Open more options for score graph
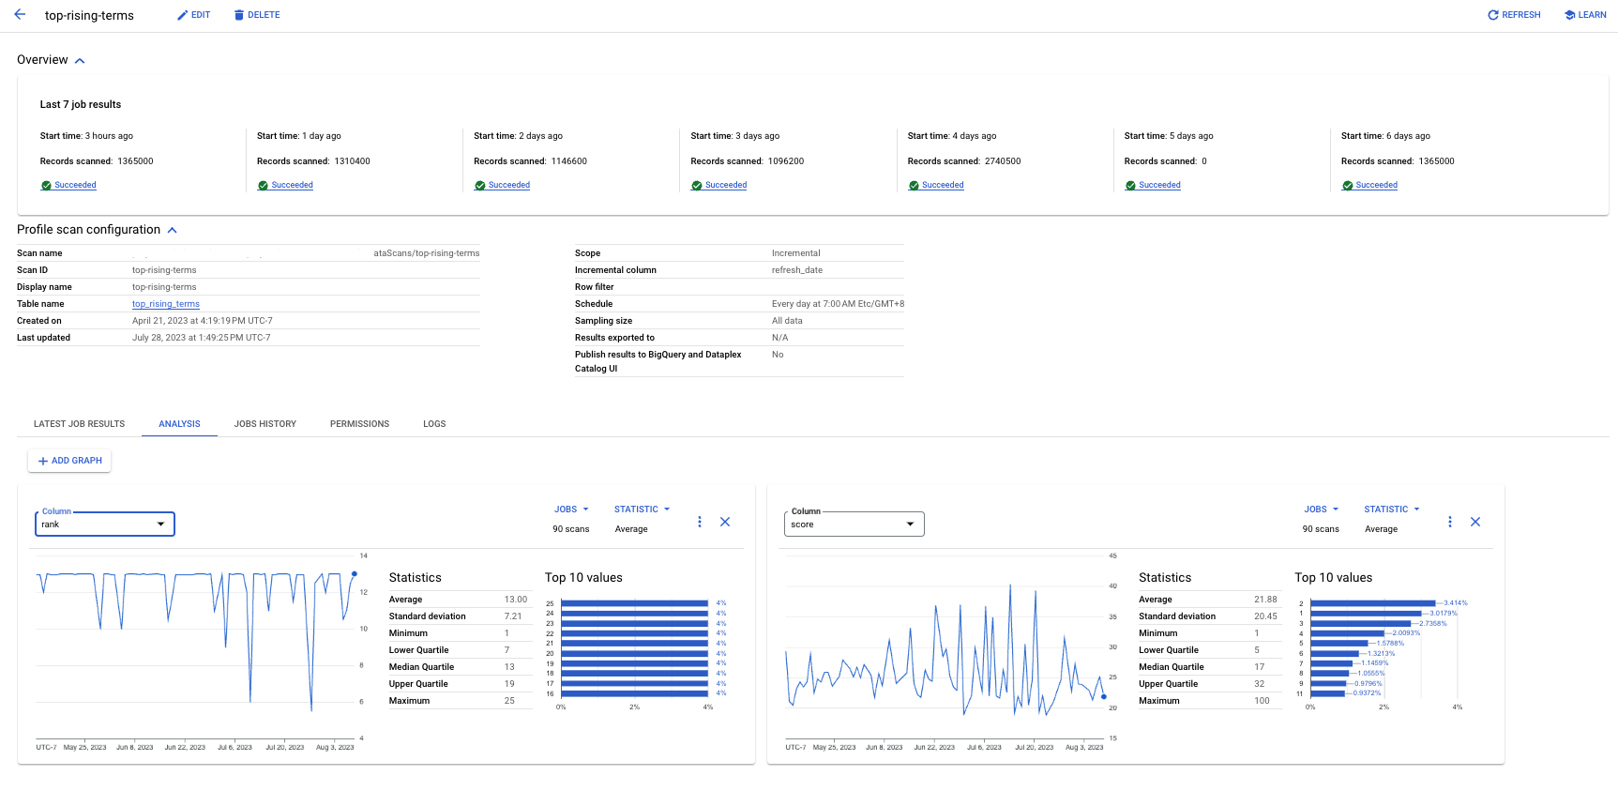Image resolution: width=1618 pixels, height=806 pixels. [x=1450, y=522]
